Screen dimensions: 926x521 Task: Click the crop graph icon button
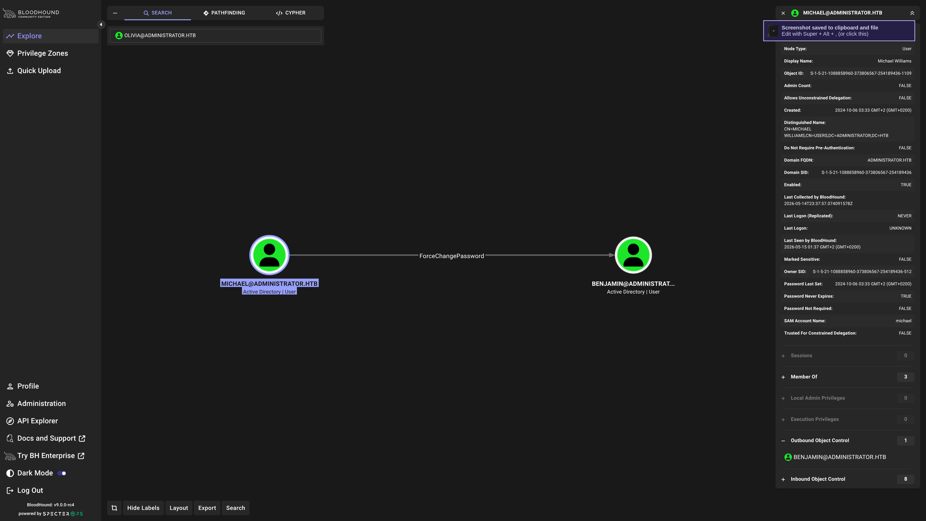tap(114, 508)
